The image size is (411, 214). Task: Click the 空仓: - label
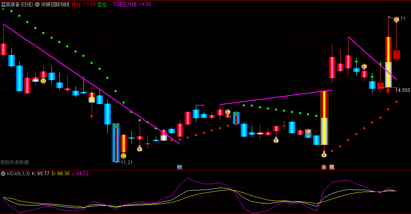(x=104, y=4)
